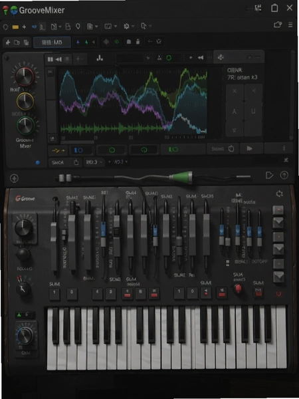Screen dimensions: 299x399
Task: Click the Select button with power symbol
Action: (x=223, y=148)
